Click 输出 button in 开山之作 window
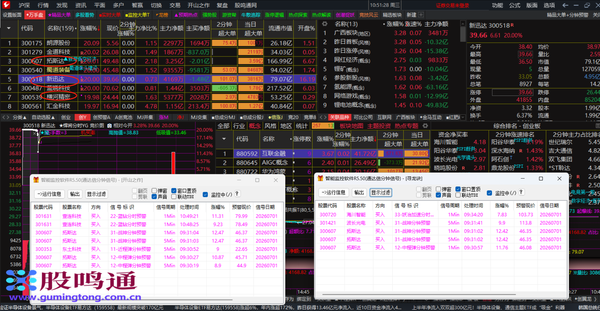The width and height of the screenshot is (600, 311). pos(75,194)
